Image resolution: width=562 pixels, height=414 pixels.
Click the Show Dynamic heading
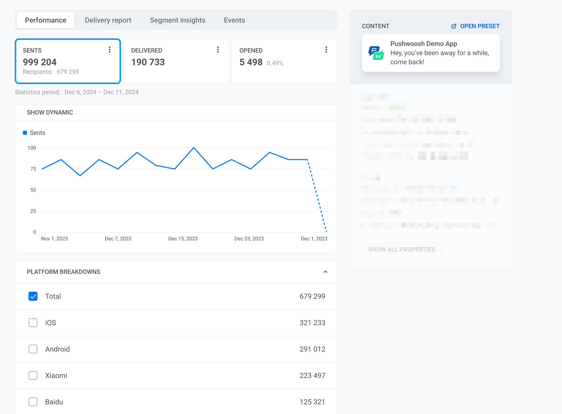(50, 112)
